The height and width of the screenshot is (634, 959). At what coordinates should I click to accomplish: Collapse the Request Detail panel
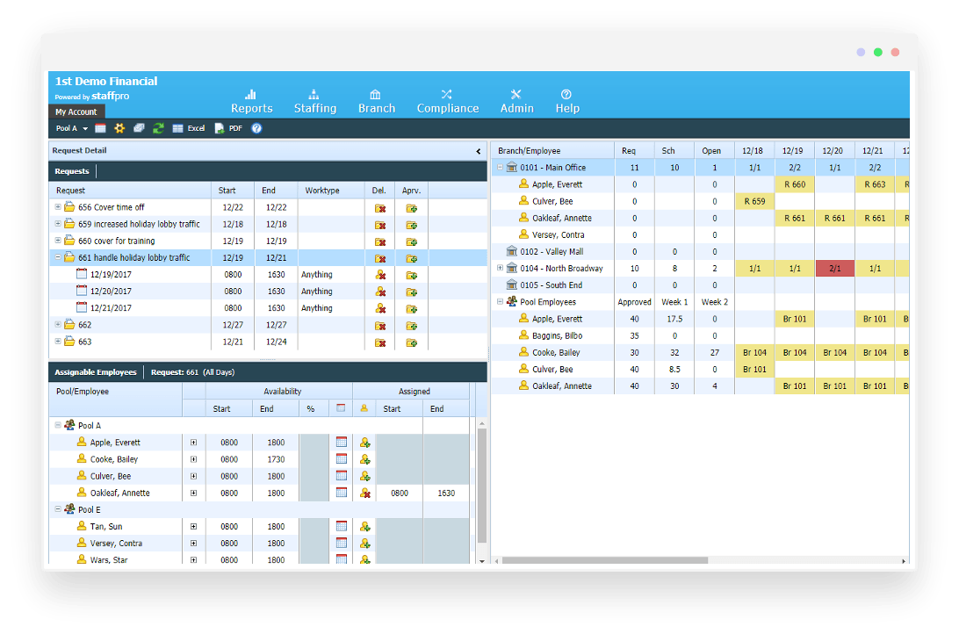pyautogui.click(x=479, y=151)
